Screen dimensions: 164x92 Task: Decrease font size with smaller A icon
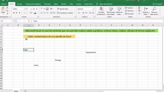[37, 9]
